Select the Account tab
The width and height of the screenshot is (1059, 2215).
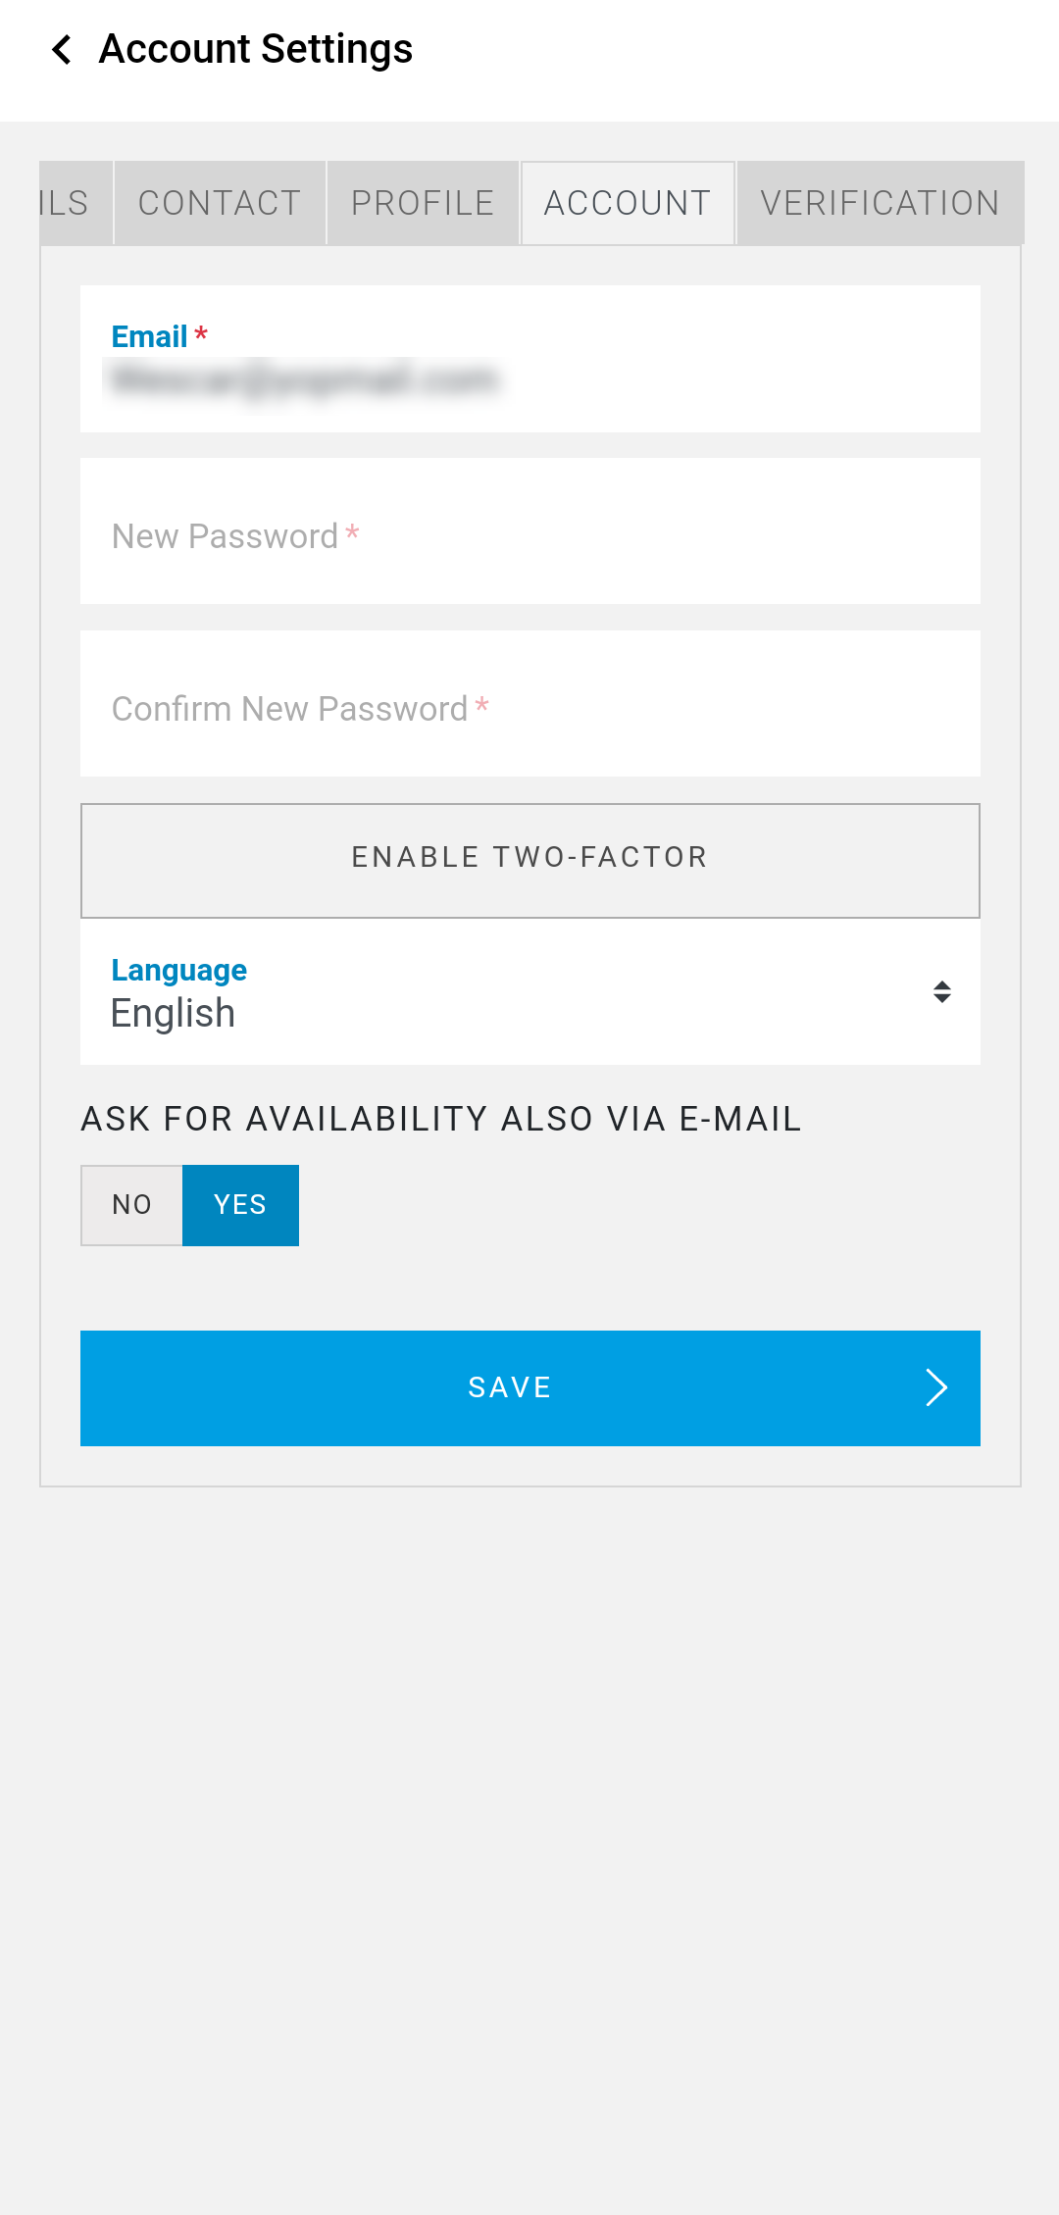tap(628, 203)
